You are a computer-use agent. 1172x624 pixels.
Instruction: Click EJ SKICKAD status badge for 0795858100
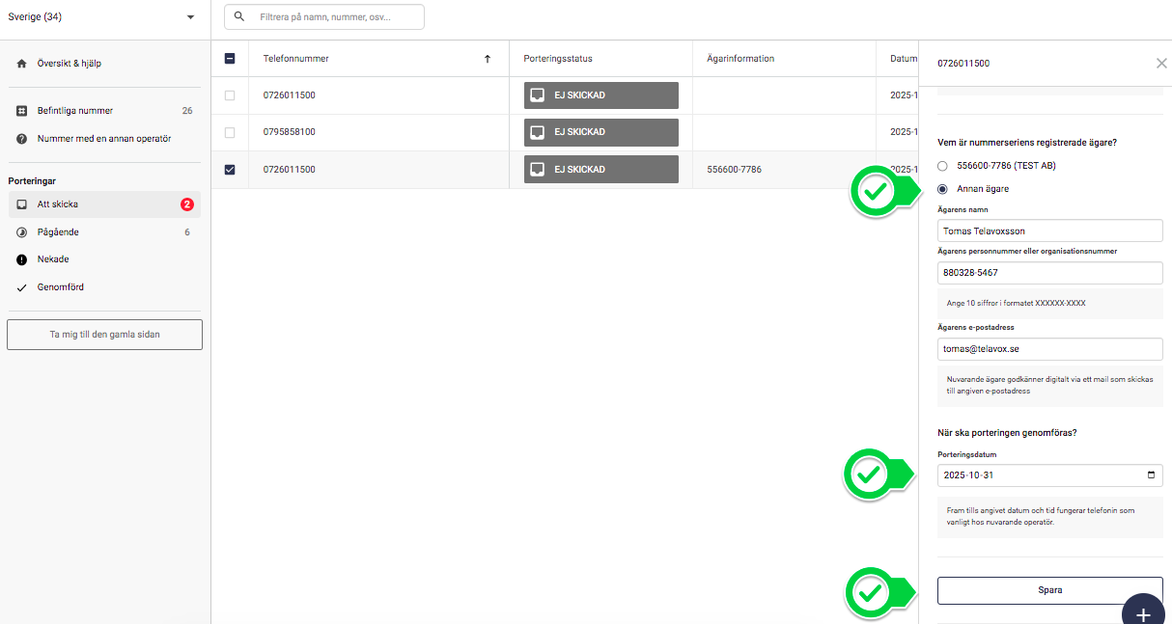[x=600, y=132]
